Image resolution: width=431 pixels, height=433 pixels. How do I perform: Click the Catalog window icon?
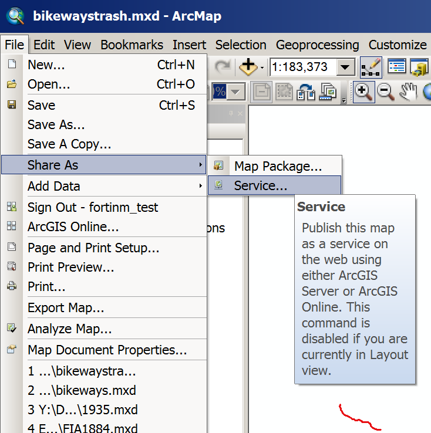tap(419, 67)
